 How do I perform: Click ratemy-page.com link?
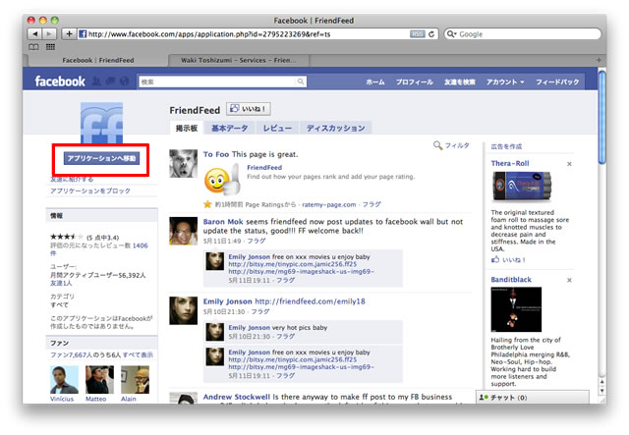pyautogui.click(x=329, y=204)
